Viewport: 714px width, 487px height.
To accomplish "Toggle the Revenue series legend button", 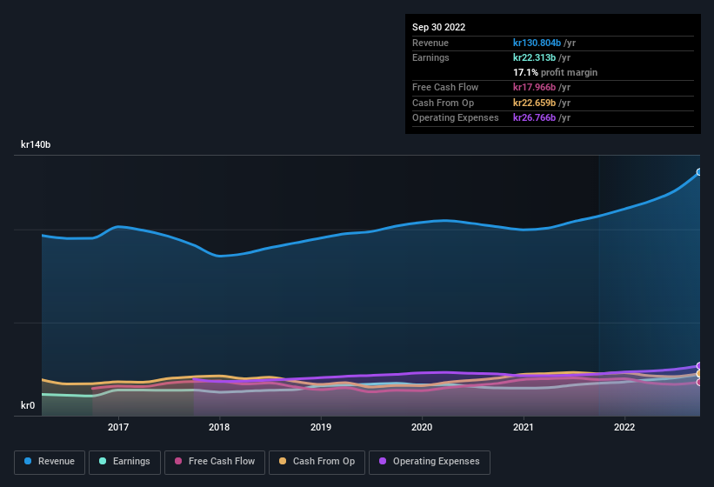I will 50,462.
